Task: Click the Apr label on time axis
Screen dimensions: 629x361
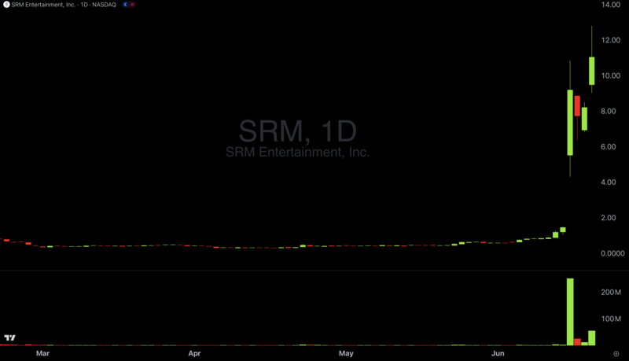Action: coord(196,354)
